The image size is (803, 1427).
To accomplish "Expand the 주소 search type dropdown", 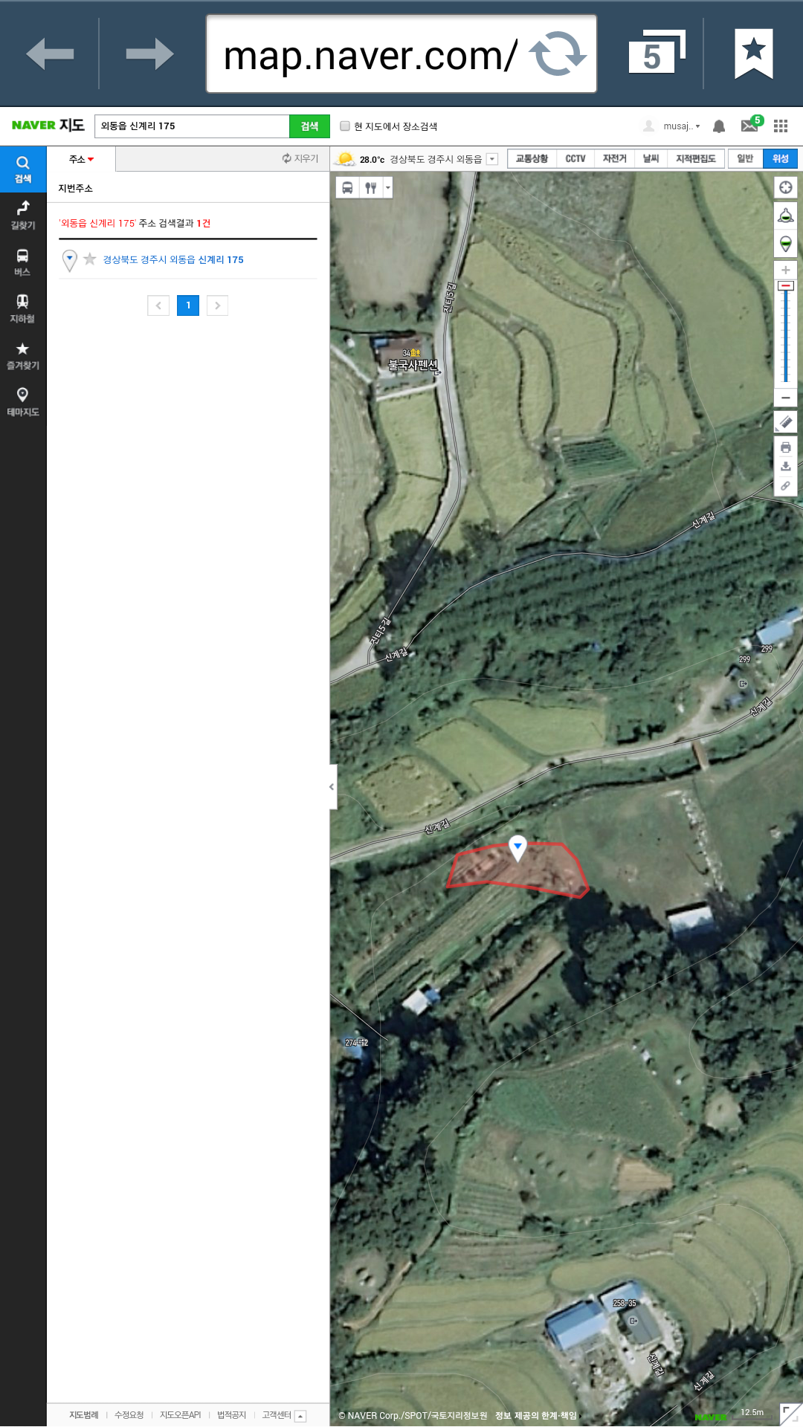I will [x=81, y=159].
